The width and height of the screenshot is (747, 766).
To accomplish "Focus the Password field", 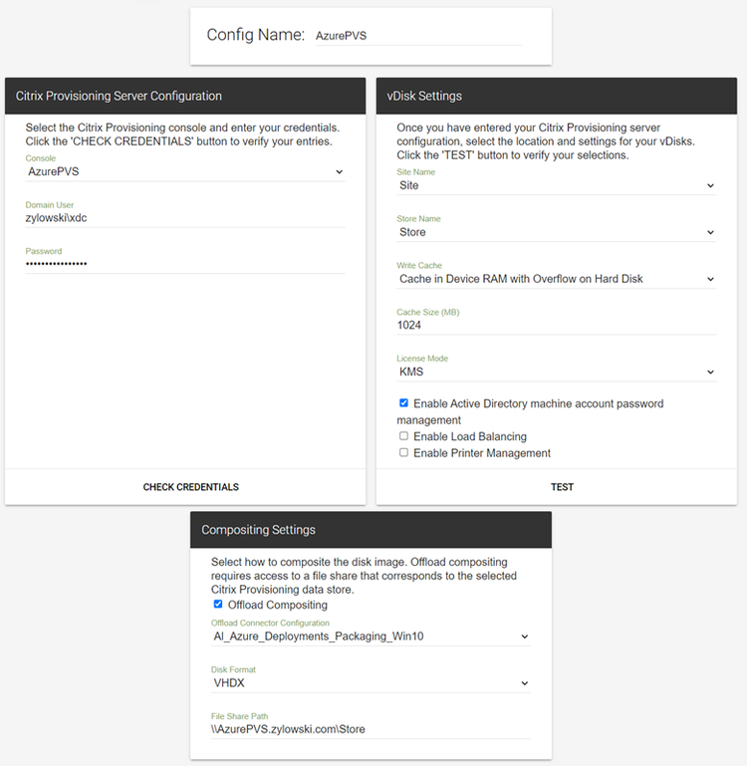I will click(185, 264).
